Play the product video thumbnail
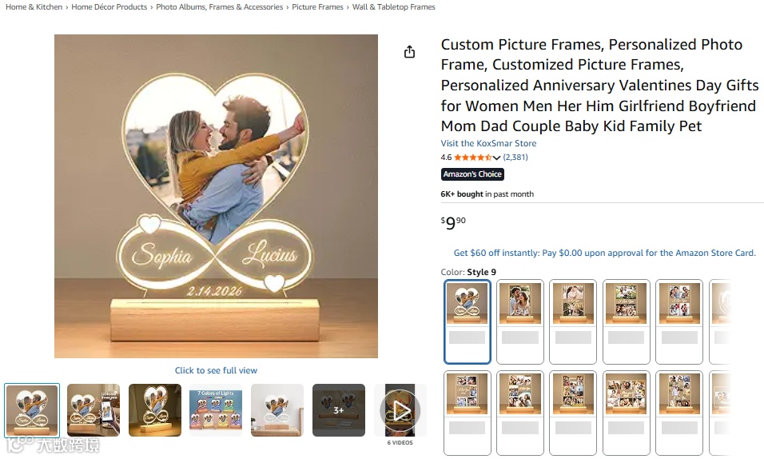This screenshot has height=459, width=764. [400, 410]
